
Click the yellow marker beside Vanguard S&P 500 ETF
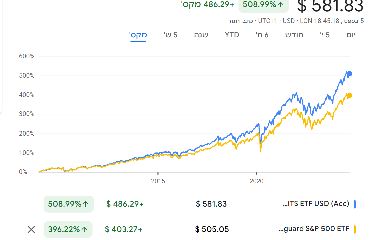coord(355,229)
